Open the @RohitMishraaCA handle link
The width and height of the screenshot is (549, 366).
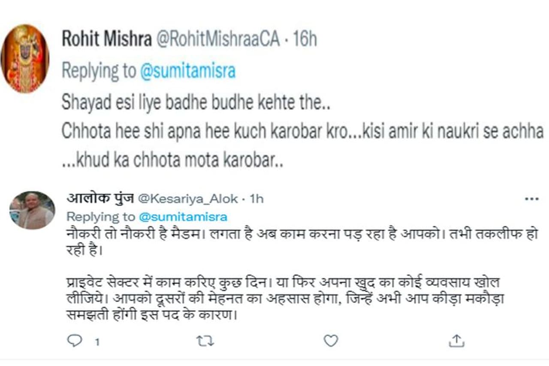(x=218, y=39)
